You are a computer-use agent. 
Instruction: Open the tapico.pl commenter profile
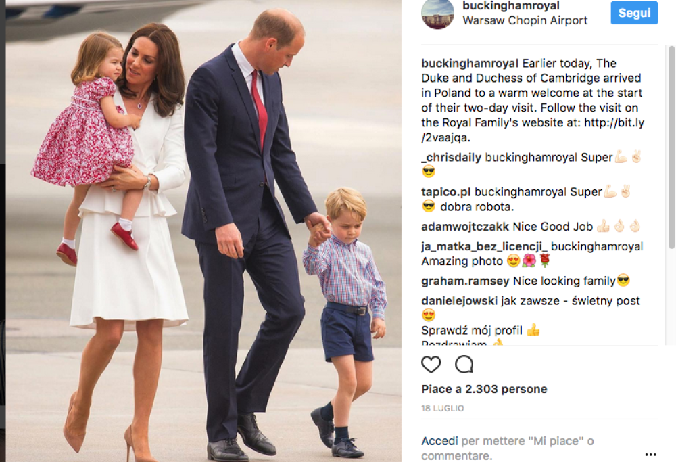(445, 192)
